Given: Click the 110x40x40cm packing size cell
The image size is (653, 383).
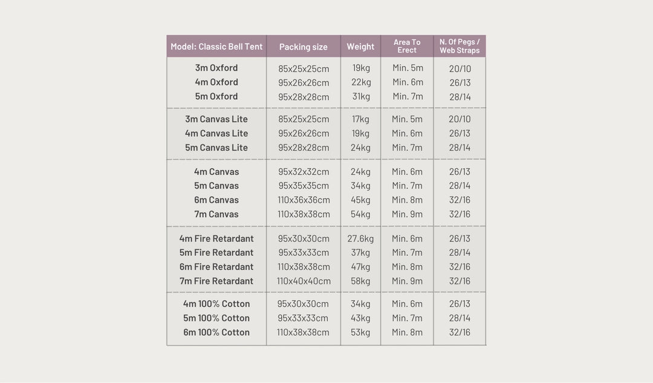Looking at the screenshot, I should [x=304, y=281].
